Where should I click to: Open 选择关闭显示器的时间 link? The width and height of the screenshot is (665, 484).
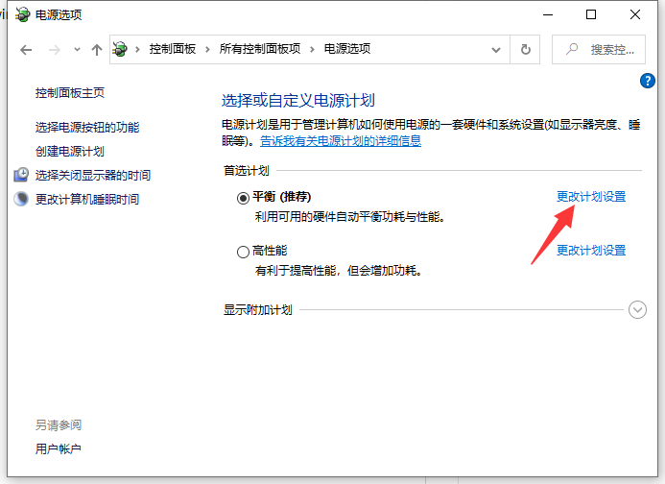tap(93, 175)
